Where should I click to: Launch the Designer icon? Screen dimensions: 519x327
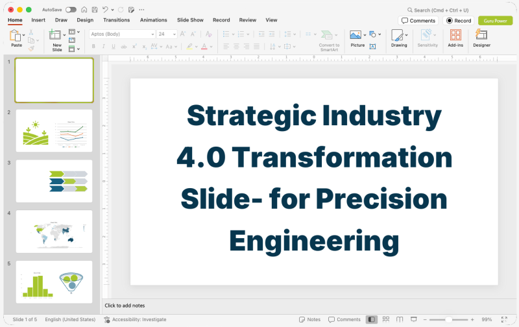point(481,34)
